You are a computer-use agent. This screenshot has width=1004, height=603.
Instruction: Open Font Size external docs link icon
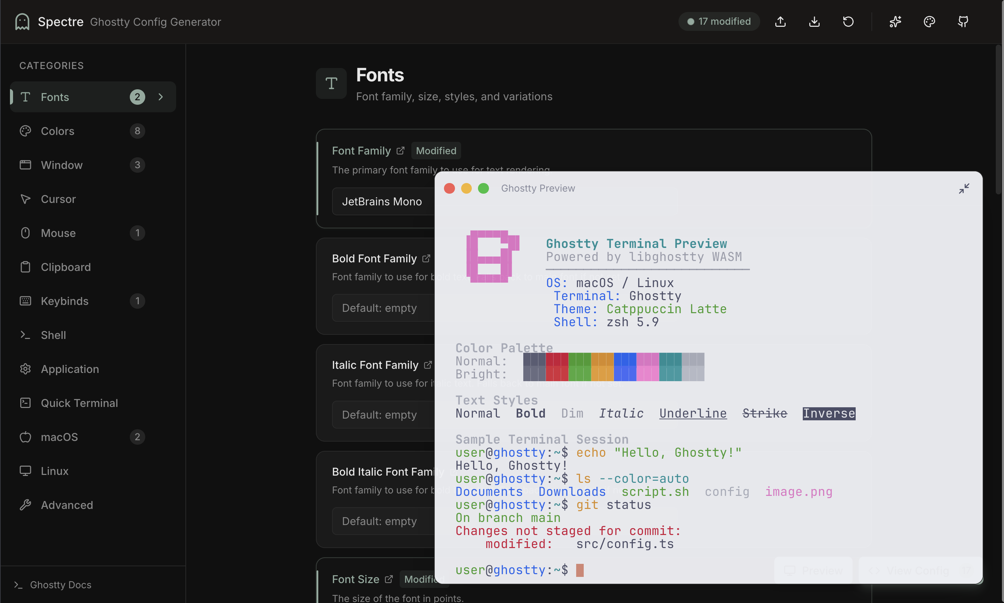[389, 579]
